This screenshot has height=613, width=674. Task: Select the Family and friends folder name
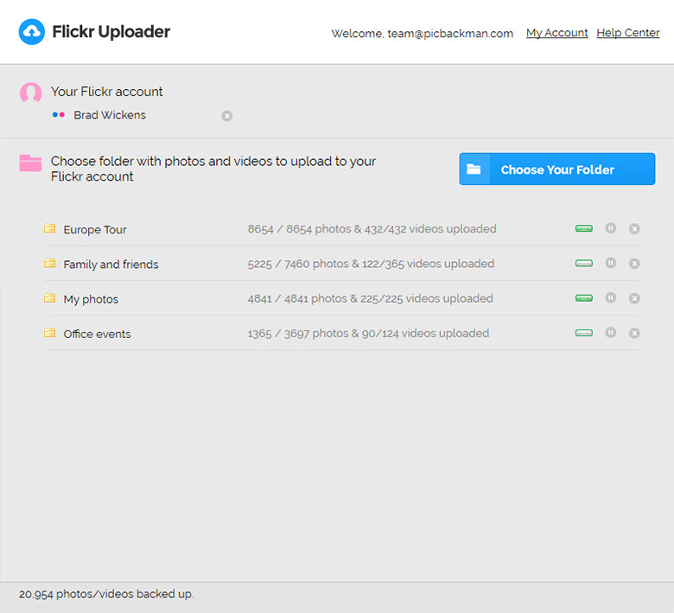click(x=111, y=265)
